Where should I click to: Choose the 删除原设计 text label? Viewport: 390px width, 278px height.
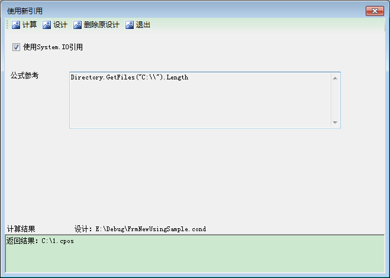(101, 25)
